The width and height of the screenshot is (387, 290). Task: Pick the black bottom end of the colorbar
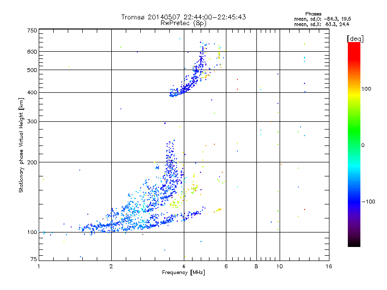pyautogui.click(x=354, y=243)
